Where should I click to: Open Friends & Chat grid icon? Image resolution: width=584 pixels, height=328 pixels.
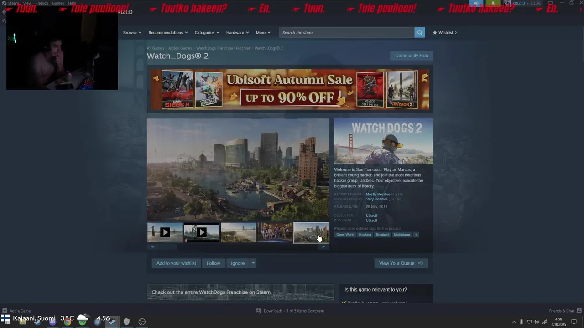pyautogui.click(x=579, y=311)
